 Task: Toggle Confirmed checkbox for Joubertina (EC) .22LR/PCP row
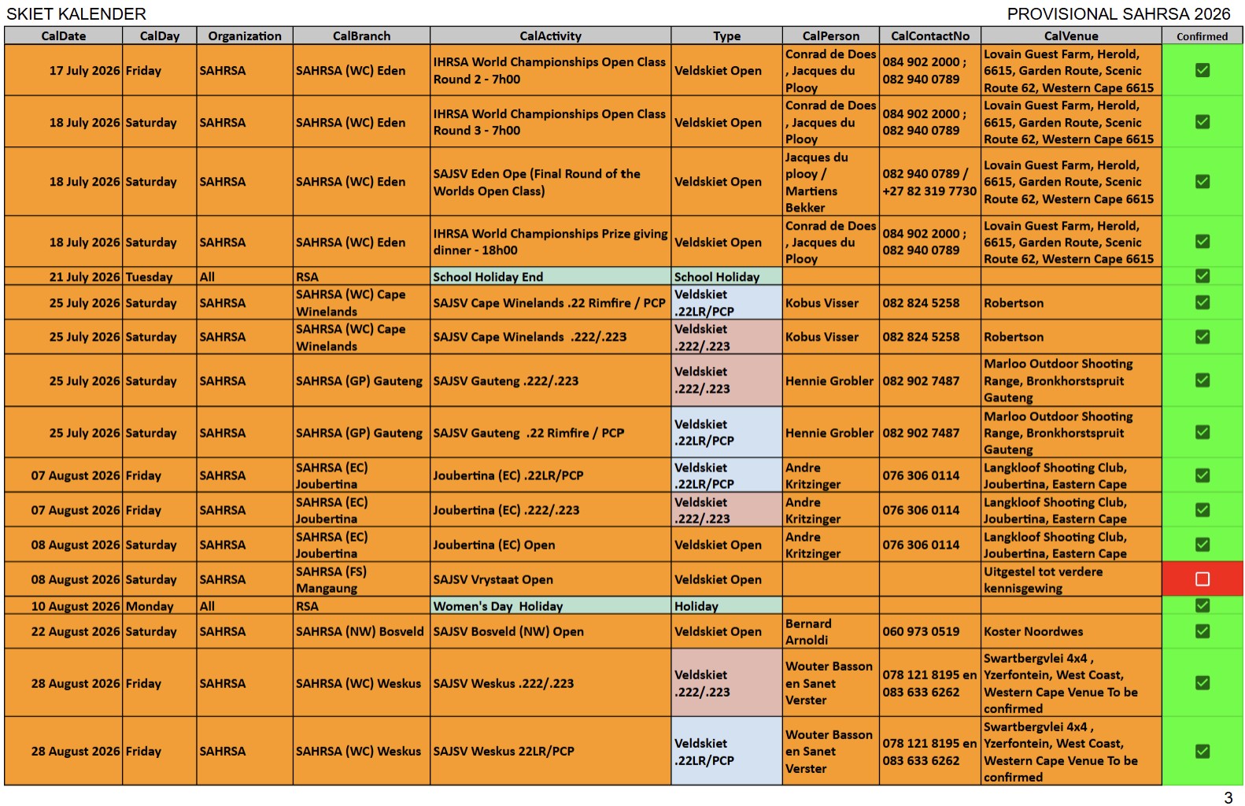[1202, 475]
